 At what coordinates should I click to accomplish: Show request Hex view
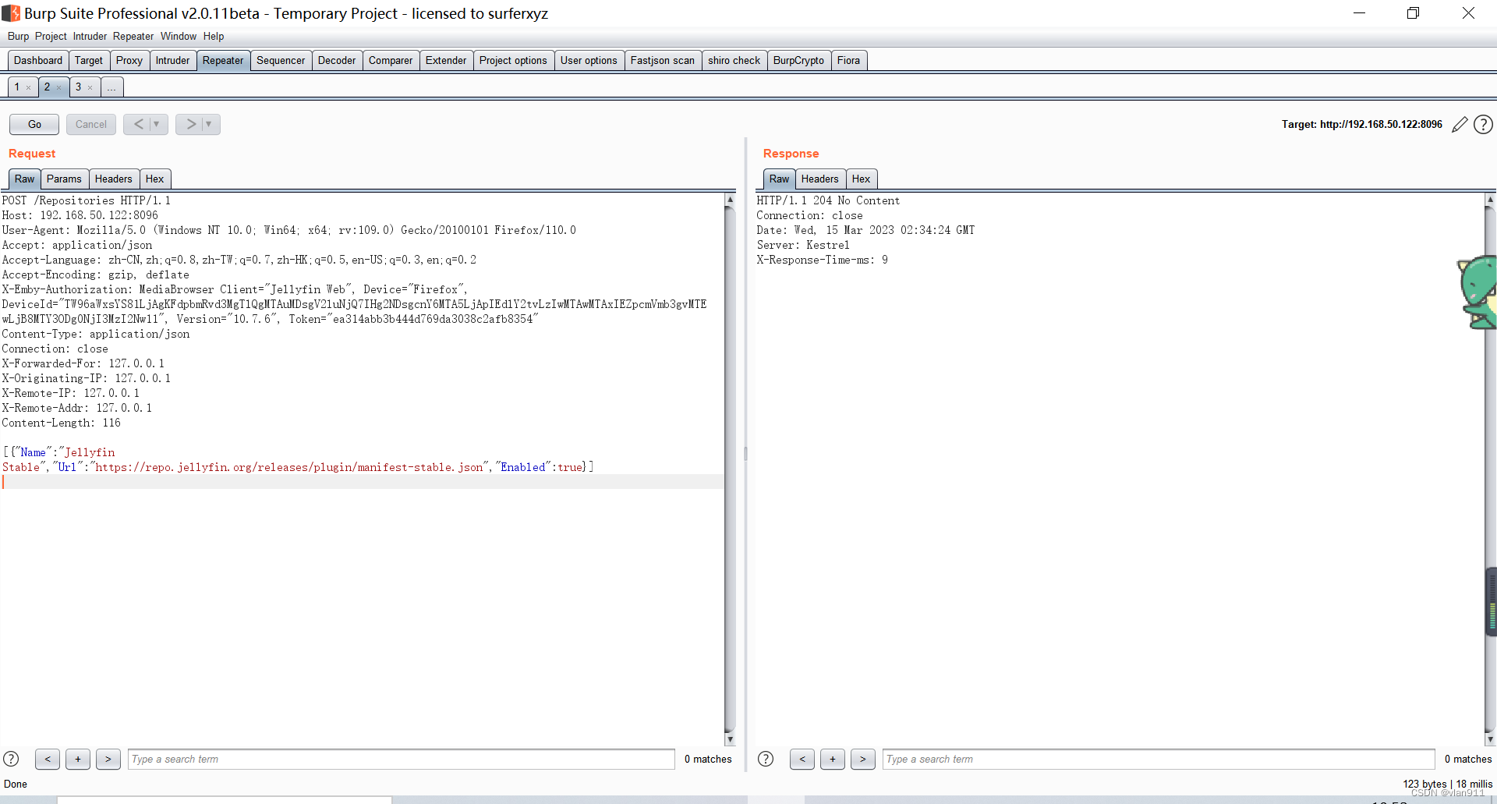pos(155,179)
